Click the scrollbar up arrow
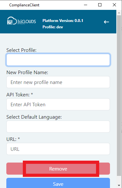 click(119, 13)
